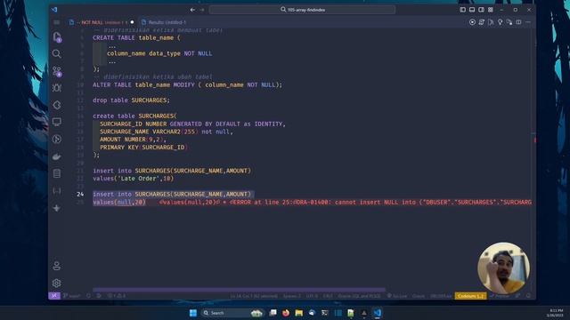
Task: Click the unsaved dot on NOT NULL tab
Action: 132,22
